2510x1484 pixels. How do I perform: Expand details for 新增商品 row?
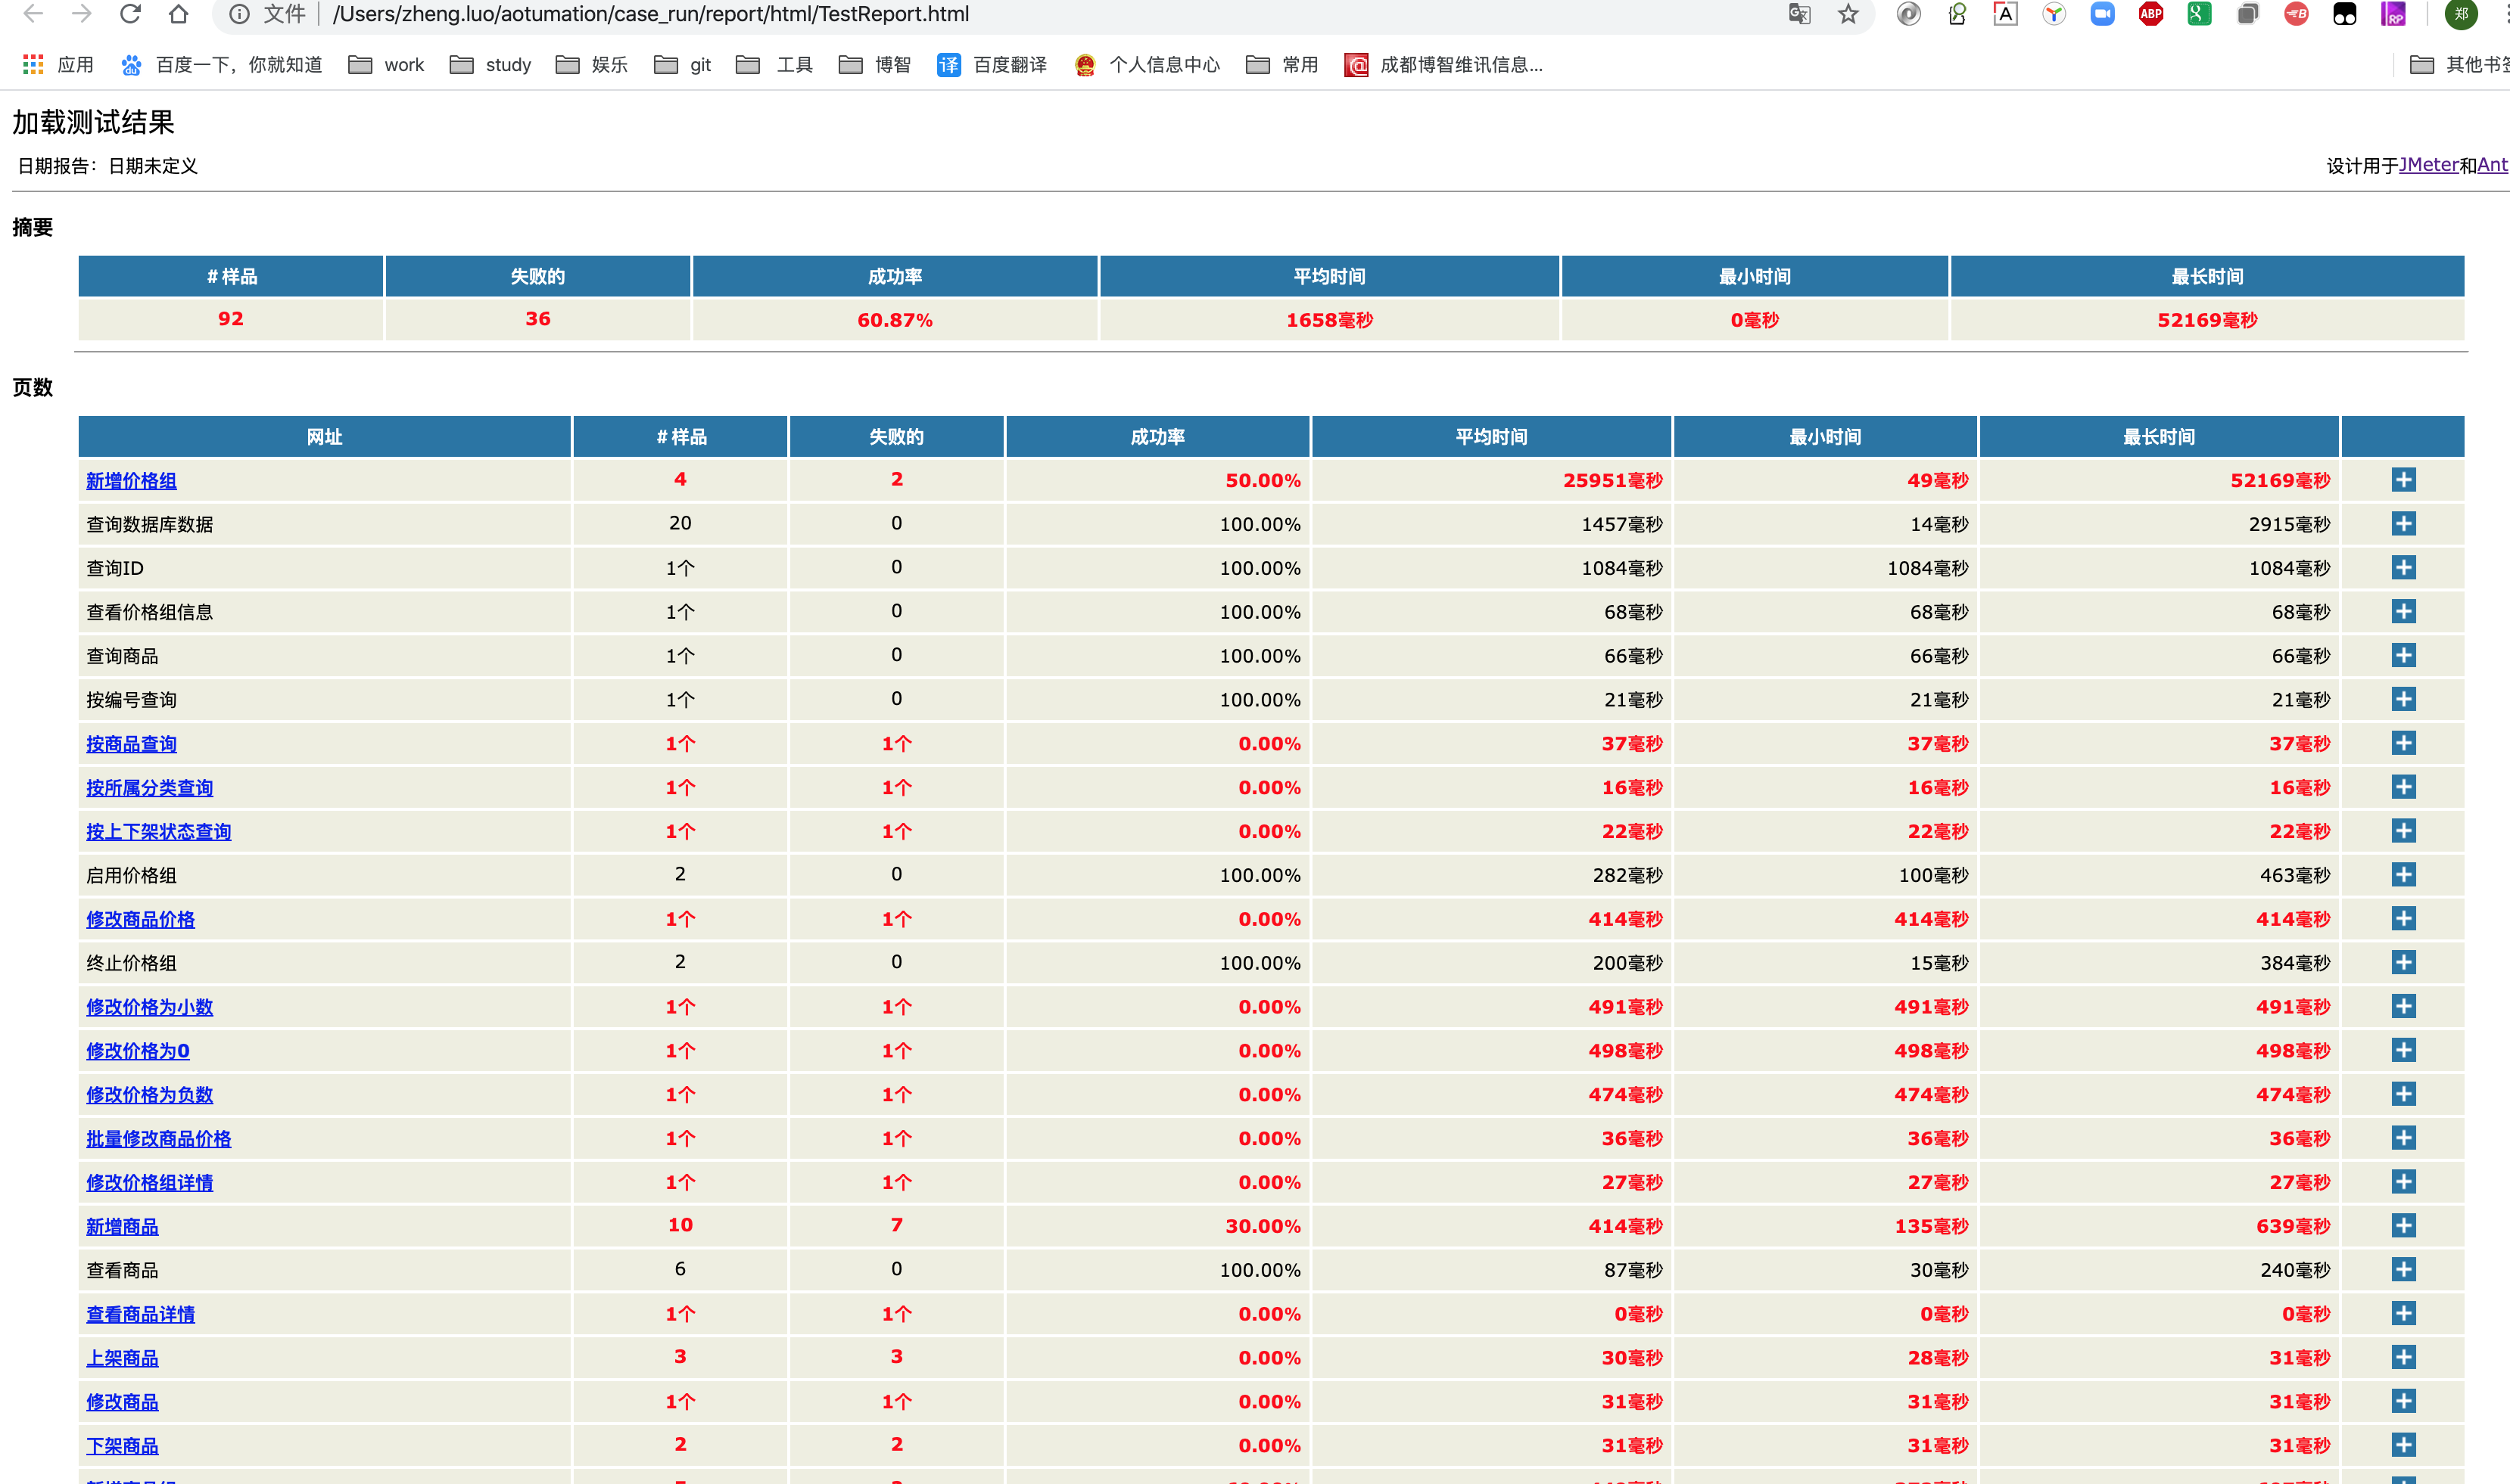pos(2403,1226)
